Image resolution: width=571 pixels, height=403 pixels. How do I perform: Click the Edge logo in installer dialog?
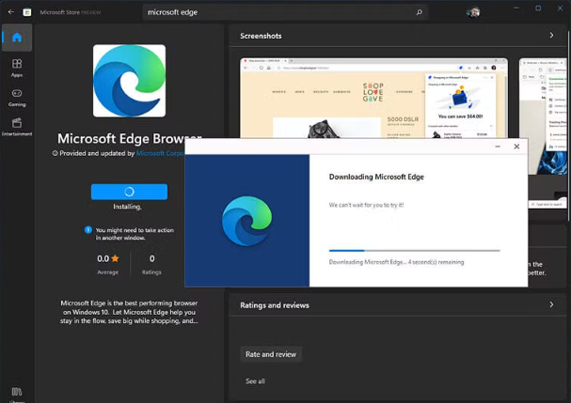click(x=246, y=221)
